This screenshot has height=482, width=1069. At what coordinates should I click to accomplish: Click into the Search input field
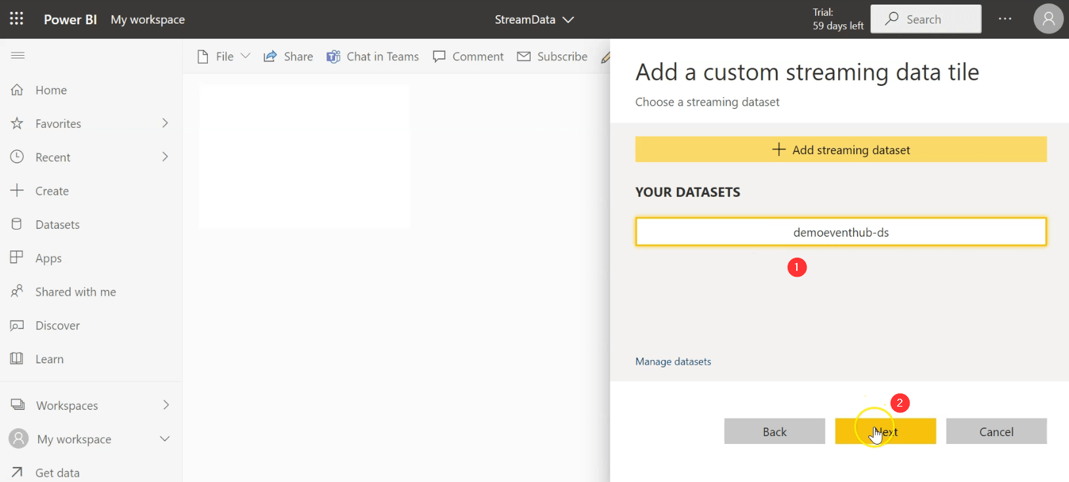[x=926, y=19]
